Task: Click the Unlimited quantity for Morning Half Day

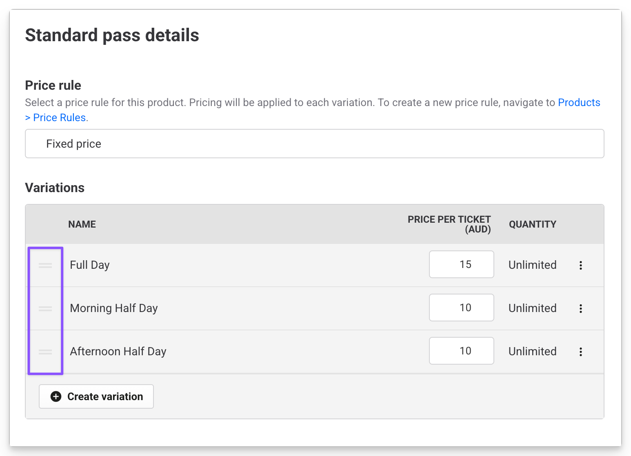Action: pos(532,308)
